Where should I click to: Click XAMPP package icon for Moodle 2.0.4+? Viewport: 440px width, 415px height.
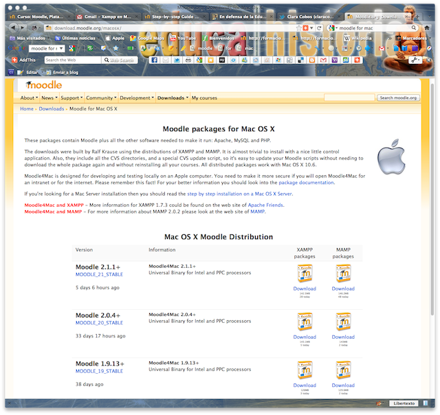[x=304, y=323]
